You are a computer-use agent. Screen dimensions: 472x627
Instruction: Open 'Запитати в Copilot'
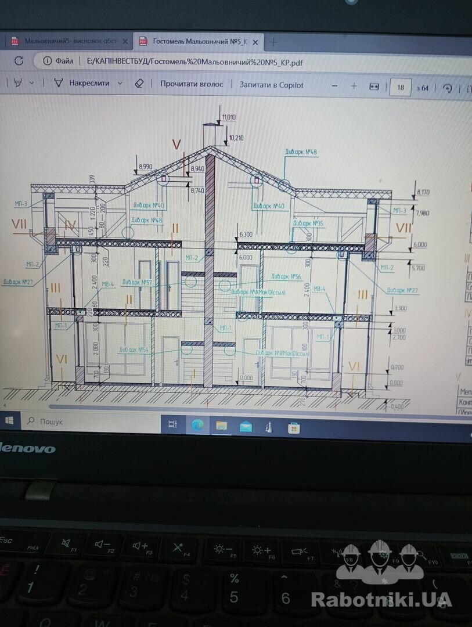271,85
